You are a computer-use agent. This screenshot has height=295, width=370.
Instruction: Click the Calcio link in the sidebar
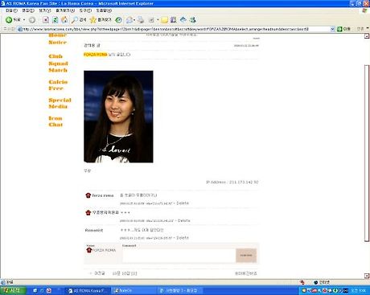pos(58,82)
